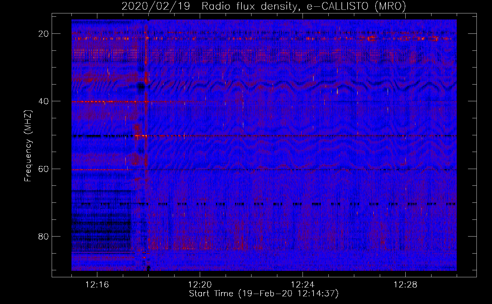
Task: Click the 40 MHz frequency tick label
Action: 43,101
